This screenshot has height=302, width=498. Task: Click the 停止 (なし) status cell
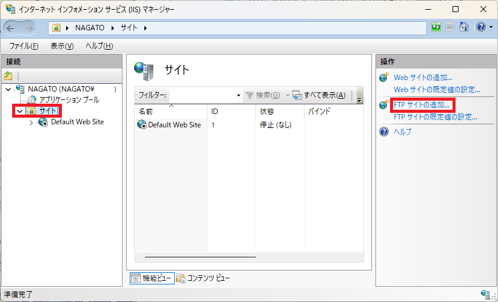point(275,125)
